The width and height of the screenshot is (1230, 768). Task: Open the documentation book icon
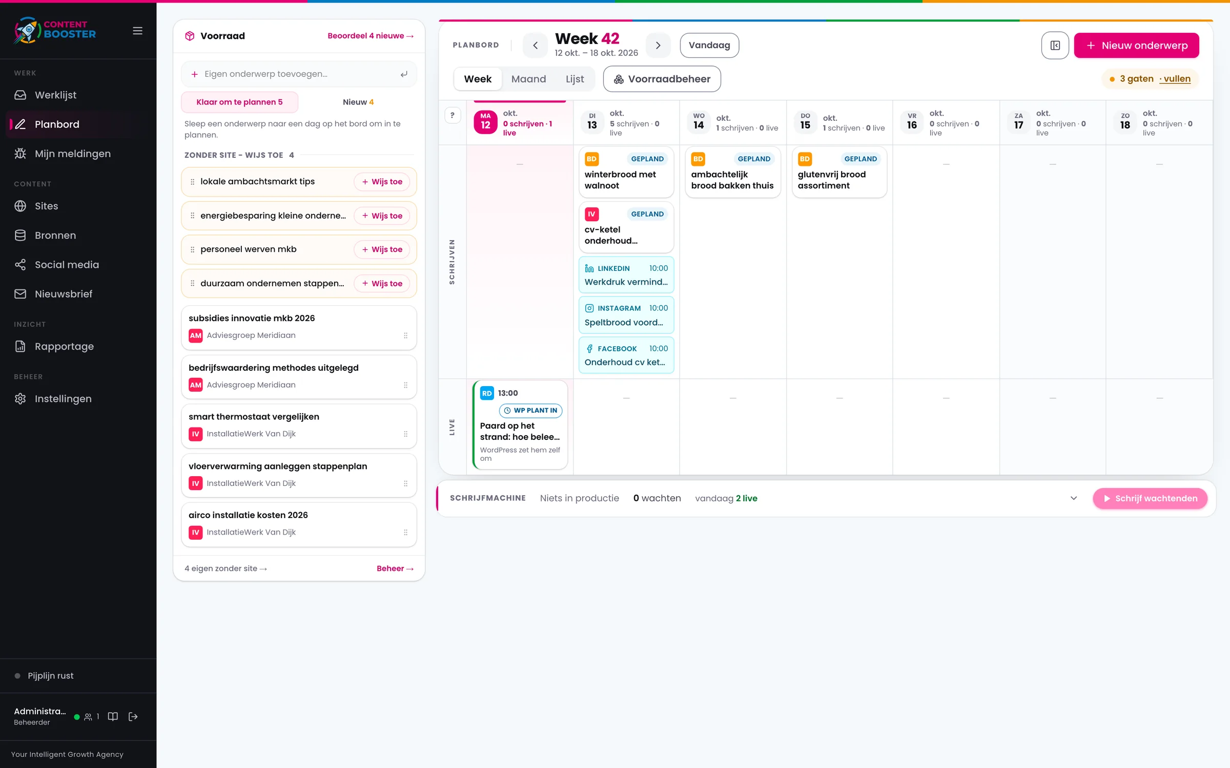(x=113, y=716)
